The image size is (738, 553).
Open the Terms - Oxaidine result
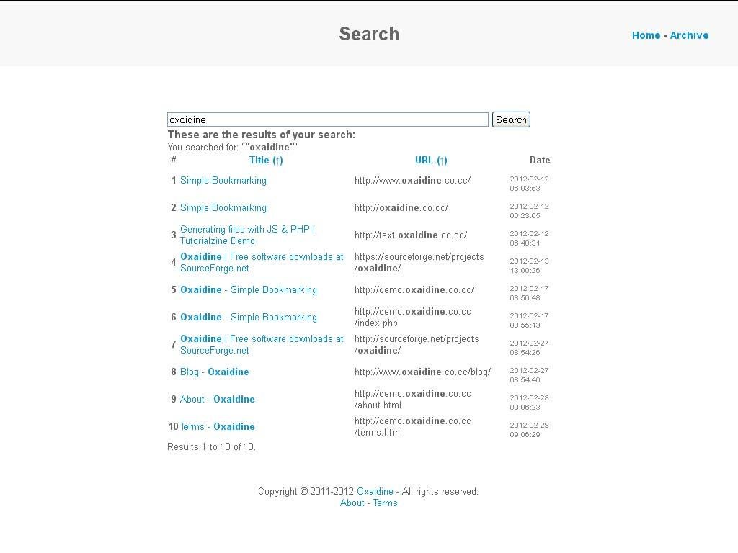218,426
